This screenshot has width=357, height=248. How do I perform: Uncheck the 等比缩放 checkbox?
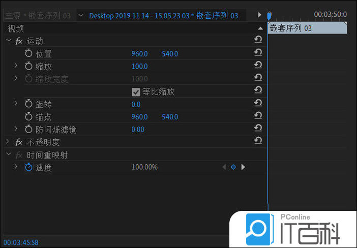click(x=136, y=92)
